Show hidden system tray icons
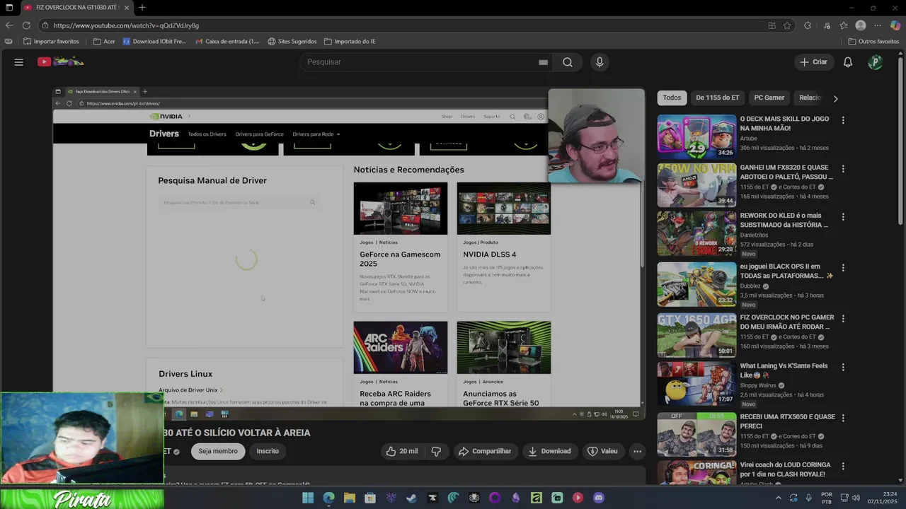This screenshot has width=906, height=509. pos(779,498)
